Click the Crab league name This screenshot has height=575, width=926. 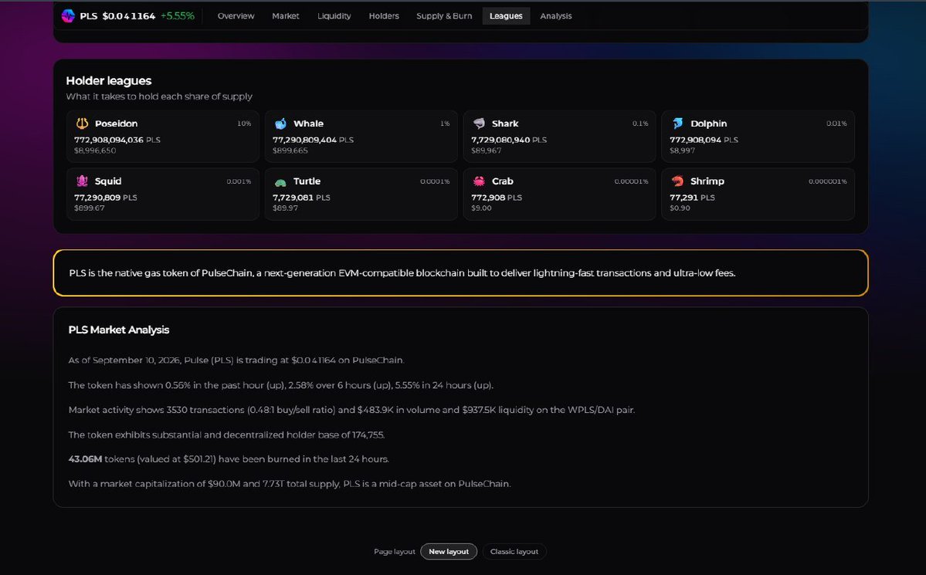pos(503,181)
